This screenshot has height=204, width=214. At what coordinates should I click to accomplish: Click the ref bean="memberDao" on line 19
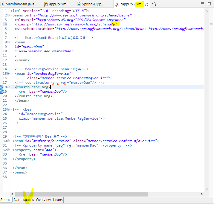pyautogui.click(x=43, y=92)
